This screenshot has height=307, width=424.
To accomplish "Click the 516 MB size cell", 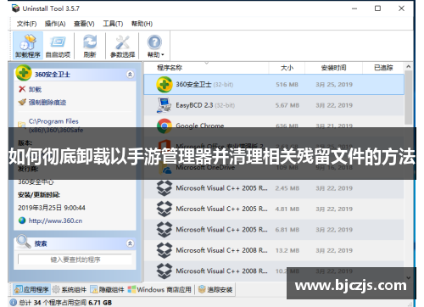I will 287,85.
